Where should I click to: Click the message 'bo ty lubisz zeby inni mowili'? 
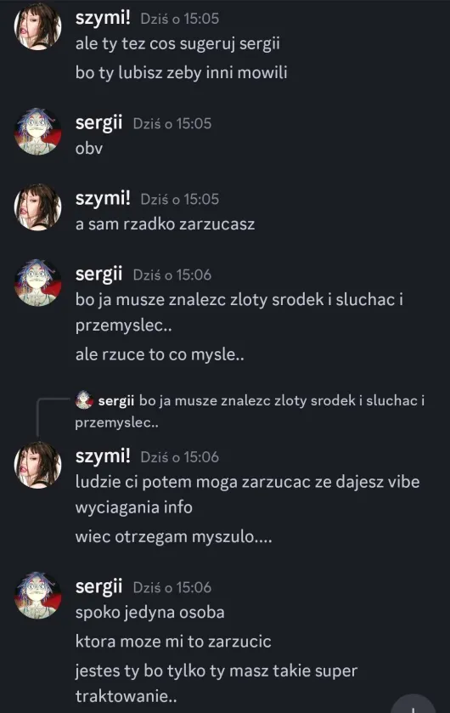[x=181, y=72]
